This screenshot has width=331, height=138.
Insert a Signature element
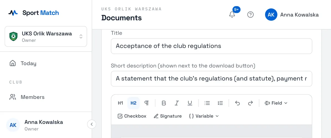point(168,116)
